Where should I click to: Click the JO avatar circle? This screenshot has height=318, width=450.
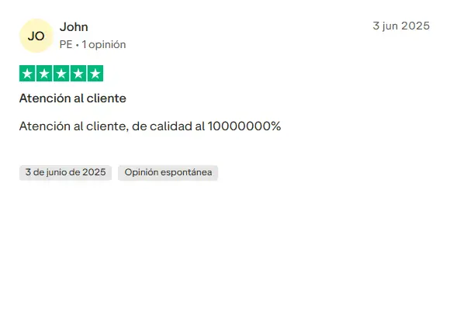click(x=36, y=36)
